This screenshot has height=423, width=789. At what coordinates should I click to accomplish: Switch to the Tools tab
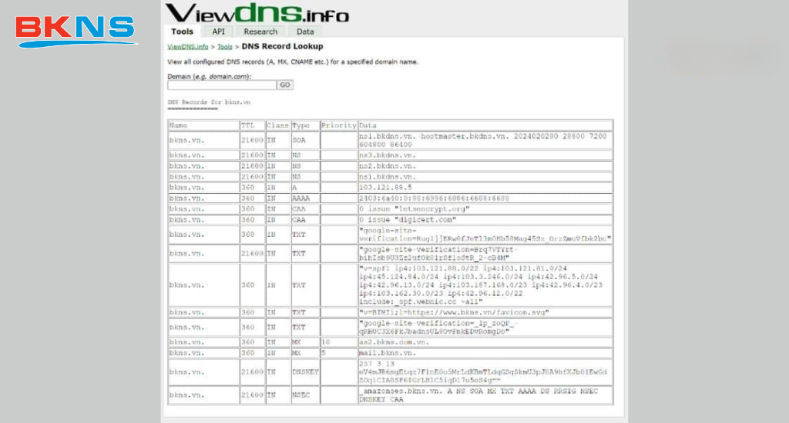182,32
